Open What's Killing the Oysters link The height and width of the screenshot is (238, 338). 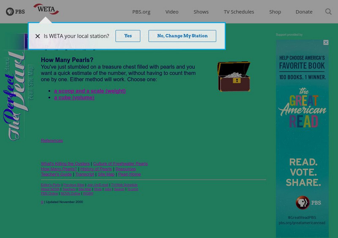coord(65,164)
